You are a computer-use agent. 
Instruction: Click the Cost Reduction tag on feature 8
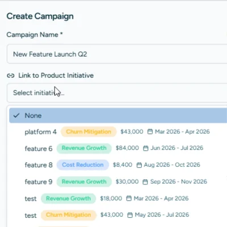83,165
